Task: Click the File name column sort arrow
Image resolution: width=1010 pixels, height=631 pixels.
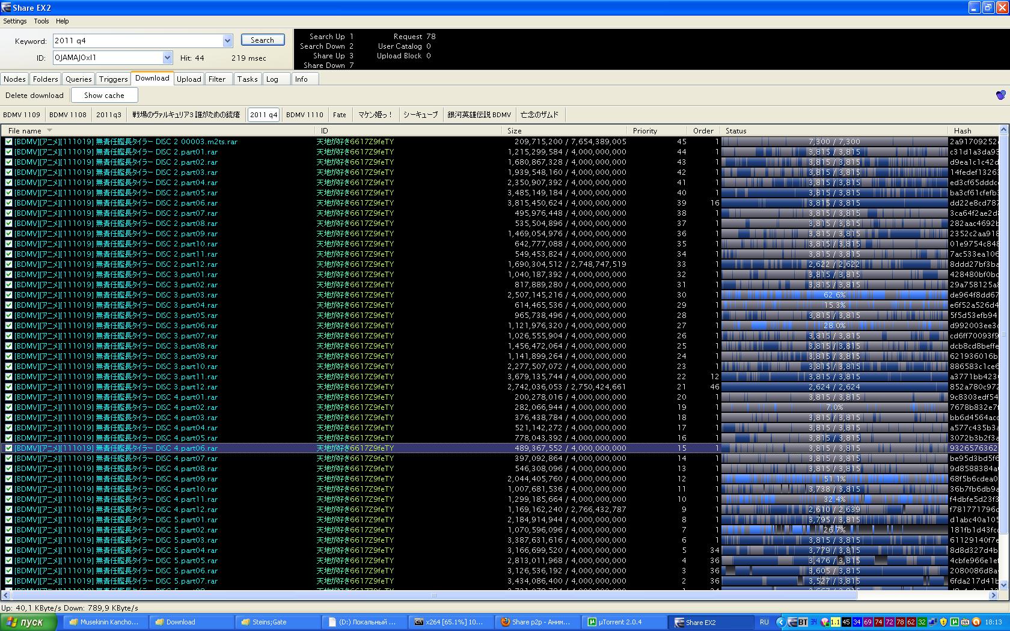Action: tap(49, 130)
